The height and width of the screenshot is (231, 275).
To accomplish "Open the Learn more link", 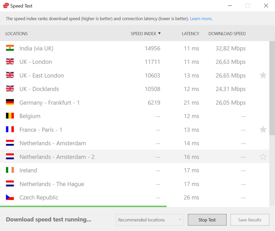I will [201, 19].
